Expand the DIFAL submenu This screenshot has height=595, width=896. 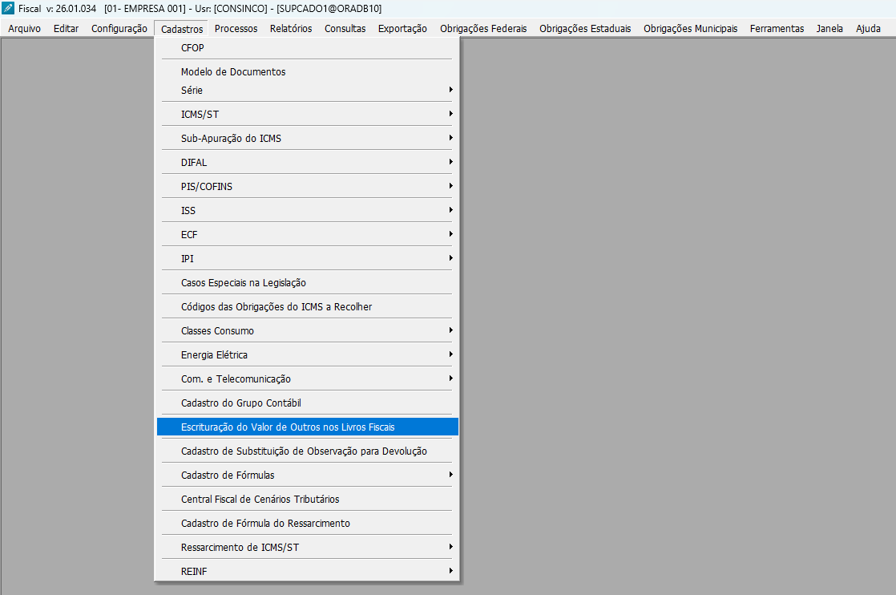tap(308, 162)
